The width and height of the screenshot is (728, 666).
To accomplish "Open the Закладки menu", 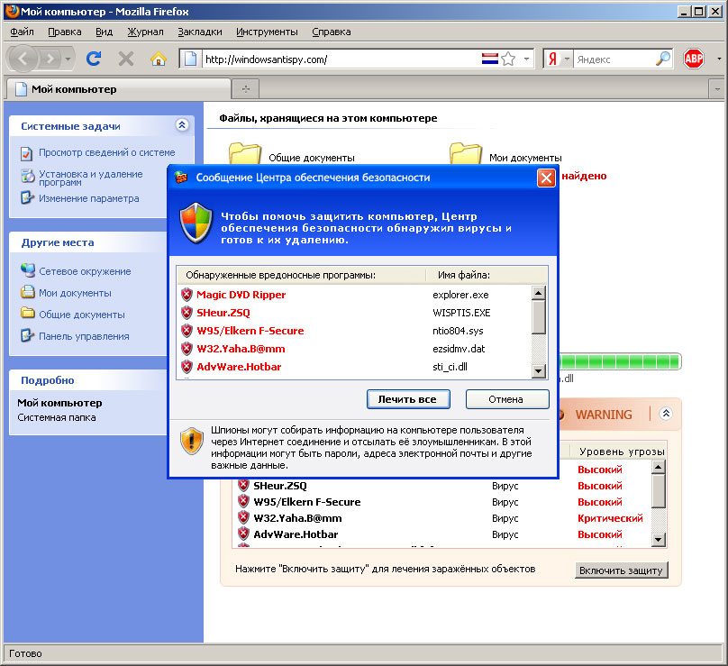I will [200, 32].
